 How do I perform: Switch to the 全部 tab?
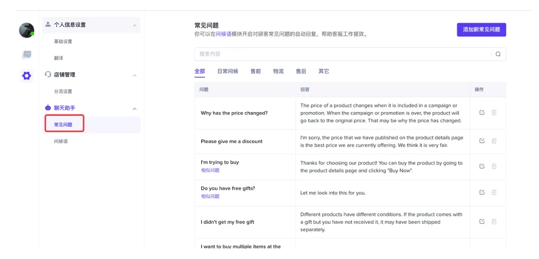[200, 71]
